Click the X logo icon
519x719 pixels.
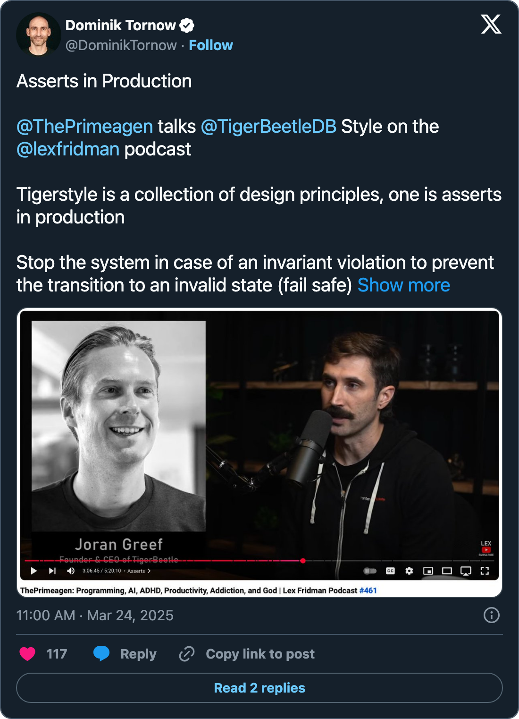click(491, 24)
